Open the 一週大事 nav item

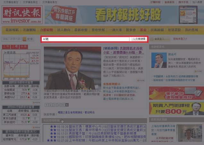point(115,30)
